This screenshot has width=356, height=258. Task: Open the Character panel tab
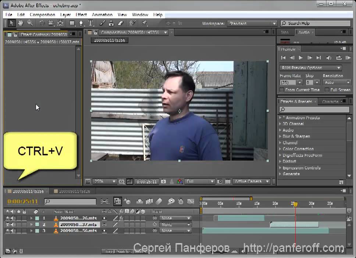coord(330,102)
